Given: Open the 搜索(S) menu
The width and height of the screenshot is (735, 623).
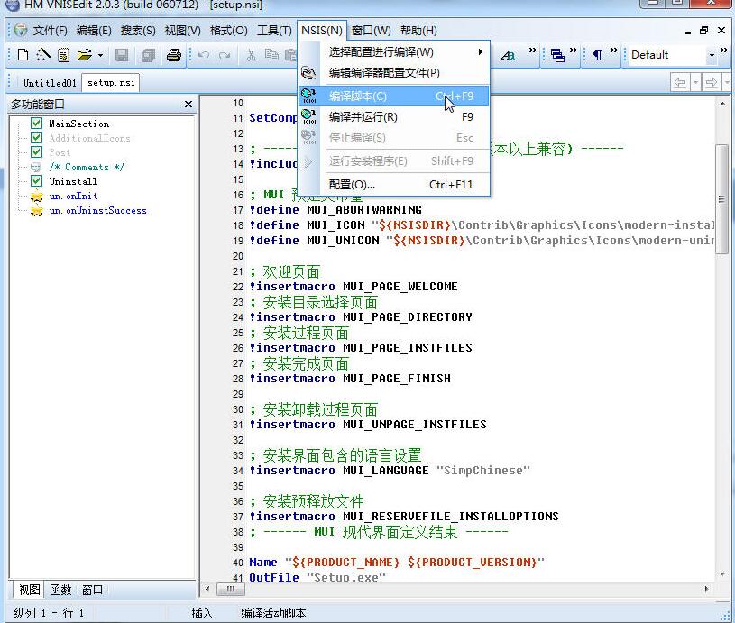Looking at the screenshot, I should 138,31.
